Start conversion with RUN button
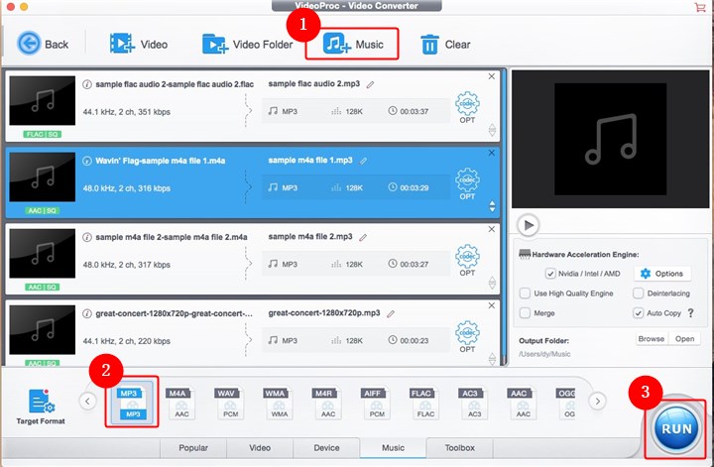714x467 pixels. [x=676, y=428]
